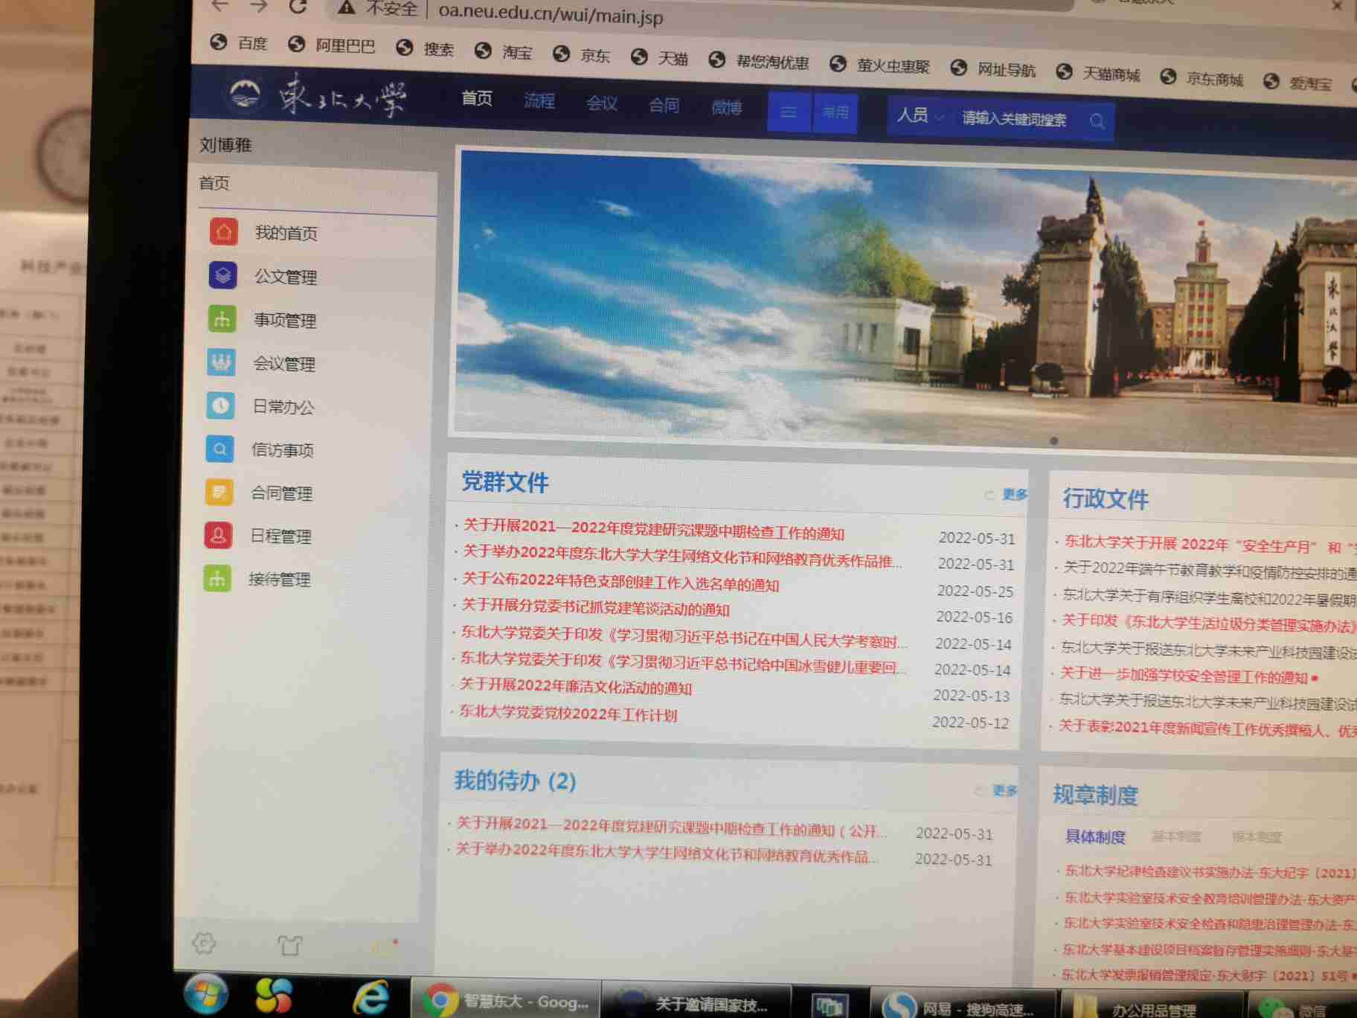Click the banner carousel dot indicator
This screenshot has height=1018, width=1357.
tap(1053, 441)
